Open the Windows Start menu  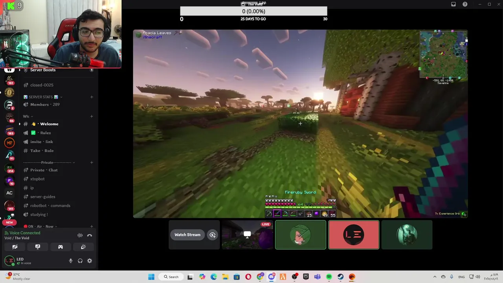[151, 277]
